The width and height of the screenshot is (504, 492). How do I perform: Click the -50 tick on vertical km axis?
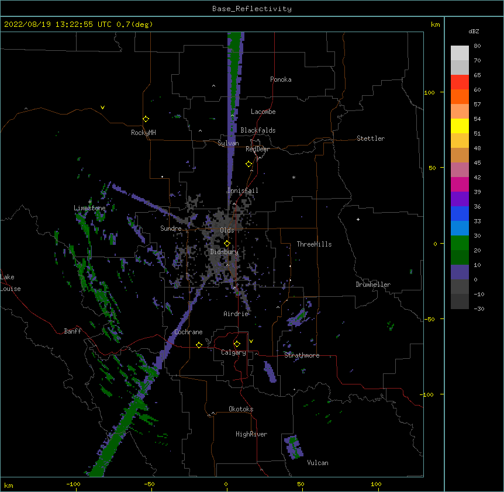429,319
